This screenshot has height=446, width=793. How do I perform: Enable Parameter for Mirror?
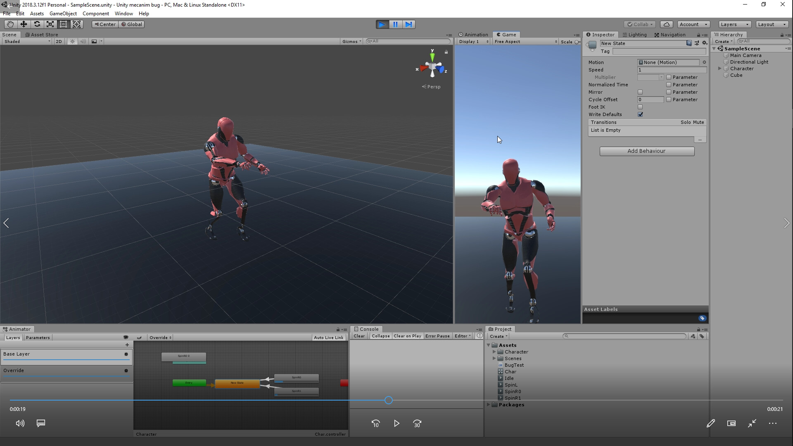(x=668, y=92)
